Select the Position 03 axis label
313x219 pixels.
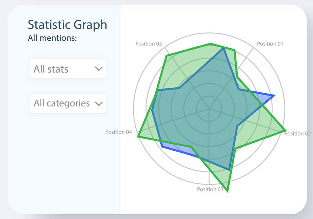click(210, 189)
